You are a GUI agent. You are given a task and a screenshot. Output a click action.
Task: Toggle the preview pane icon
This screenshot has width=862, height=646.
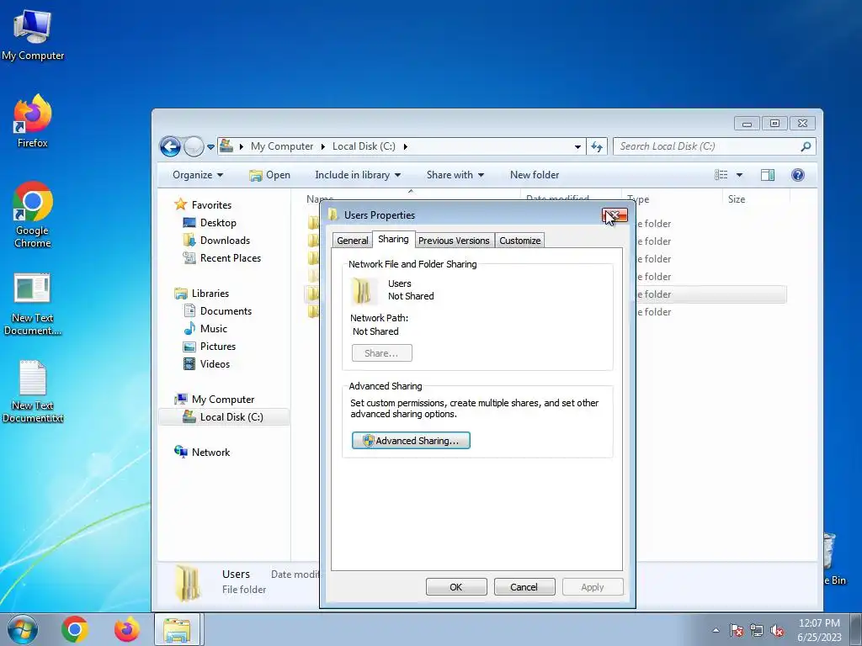768,175
